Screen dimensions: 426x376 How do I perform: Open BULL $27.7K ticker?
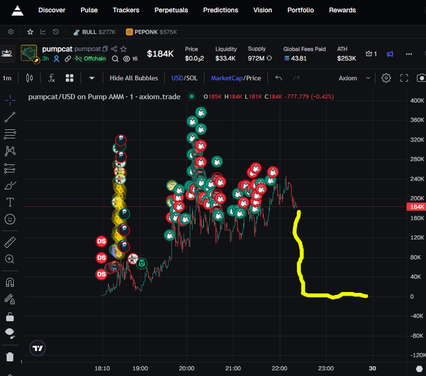(94, 32)
